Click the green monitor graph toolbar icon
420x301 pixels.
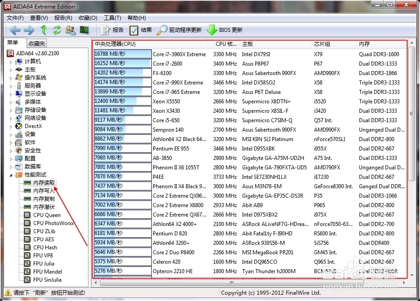click(84, 30)
